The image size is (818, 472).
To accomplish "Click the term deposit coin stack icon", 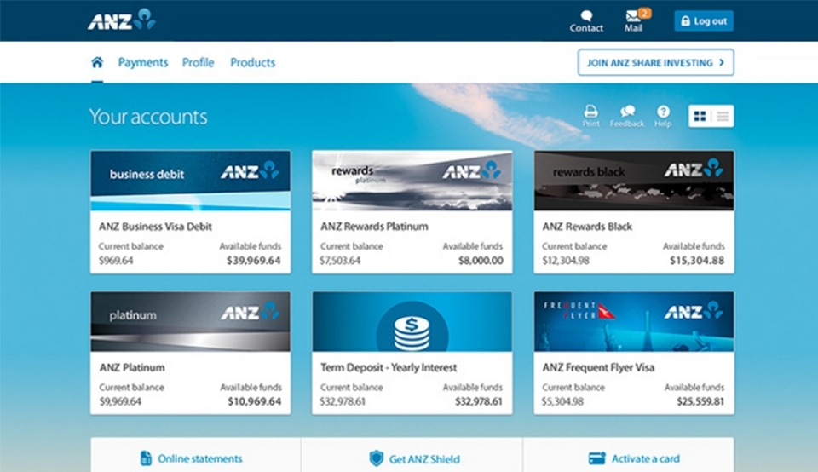I will pyautogui.click(x=412, y=333).
